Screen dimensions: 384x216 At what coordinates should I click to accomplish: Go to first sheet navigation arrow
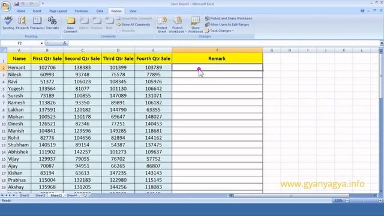2,196
